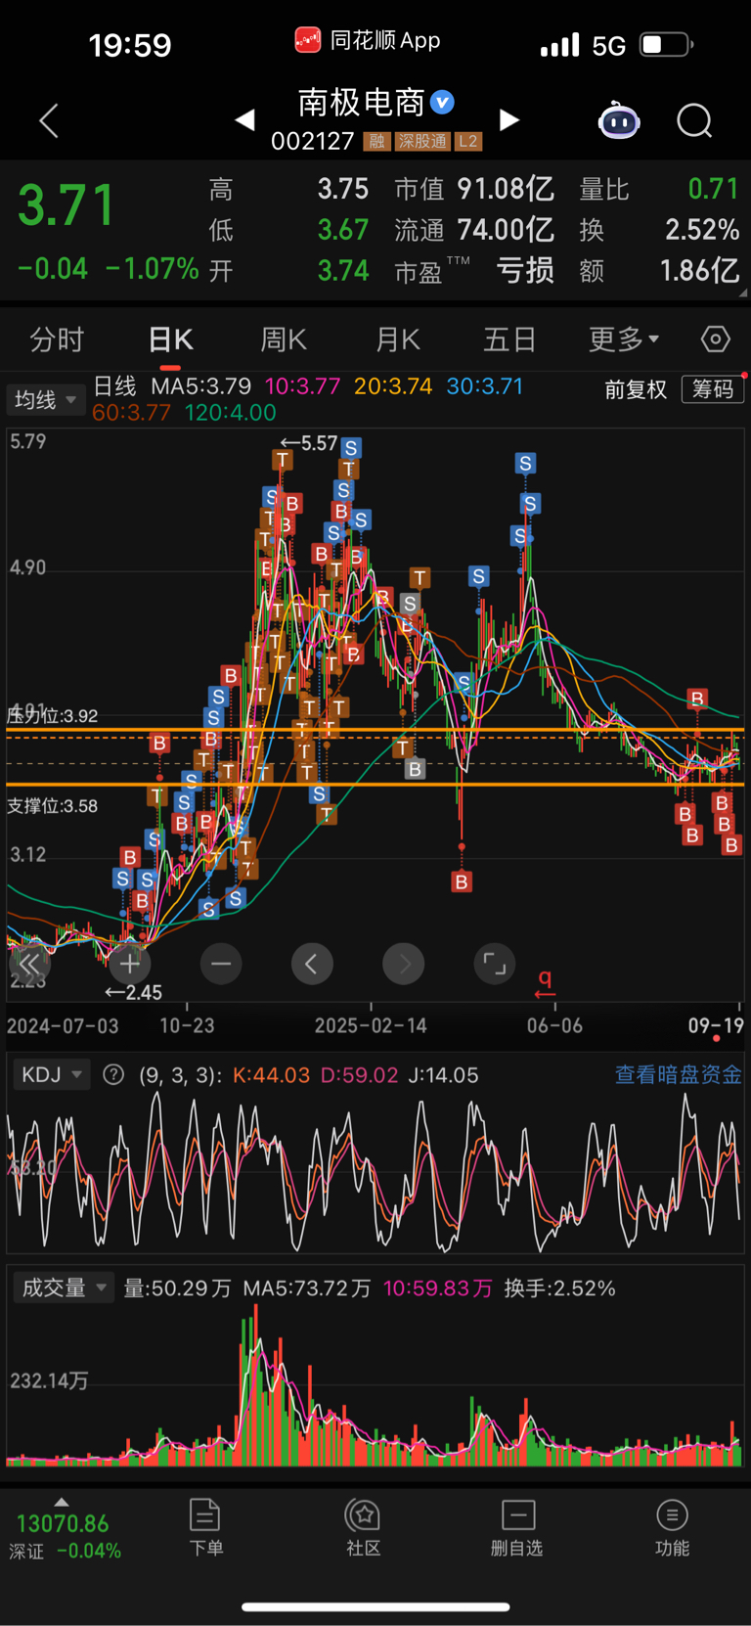
Task: Tap the 深股通 tag
Action: coord(422,142)
